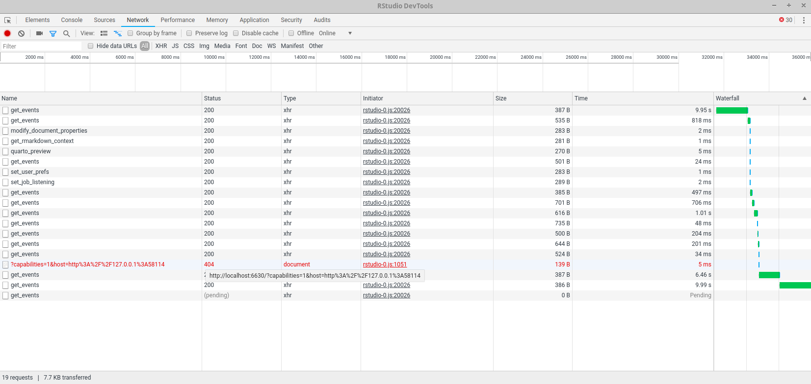811x384 pixels.
Task: Open the Audits tab
Action: pos(322,20)
